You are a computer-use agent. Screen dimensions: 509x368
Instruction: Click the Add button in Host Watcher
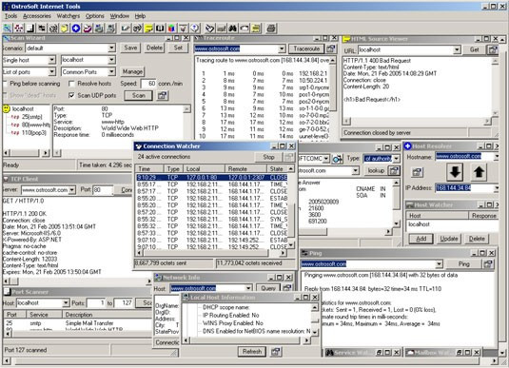(421, 239)
